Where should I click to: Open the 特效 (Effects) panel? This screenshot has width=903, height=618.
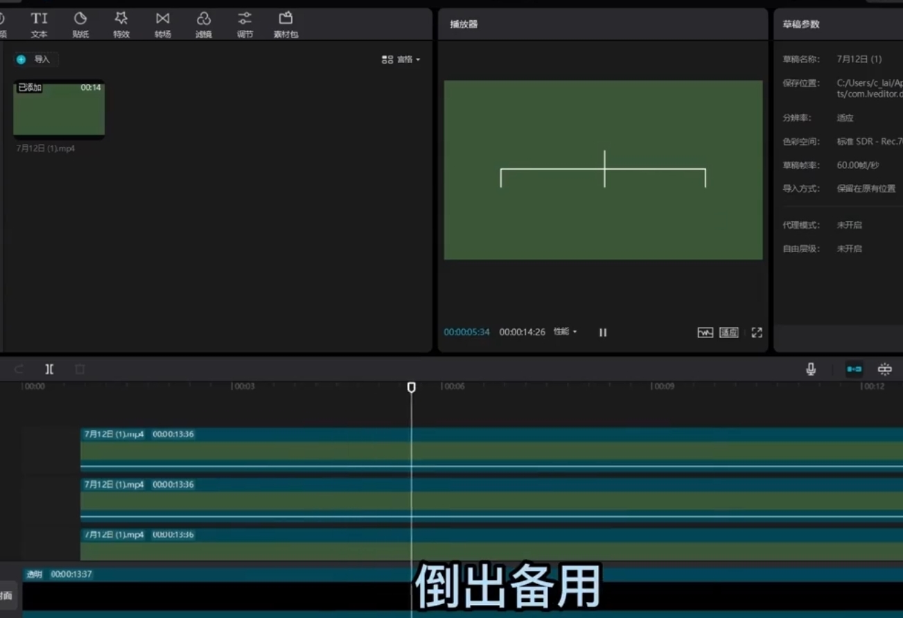click(x=121, y=25)
